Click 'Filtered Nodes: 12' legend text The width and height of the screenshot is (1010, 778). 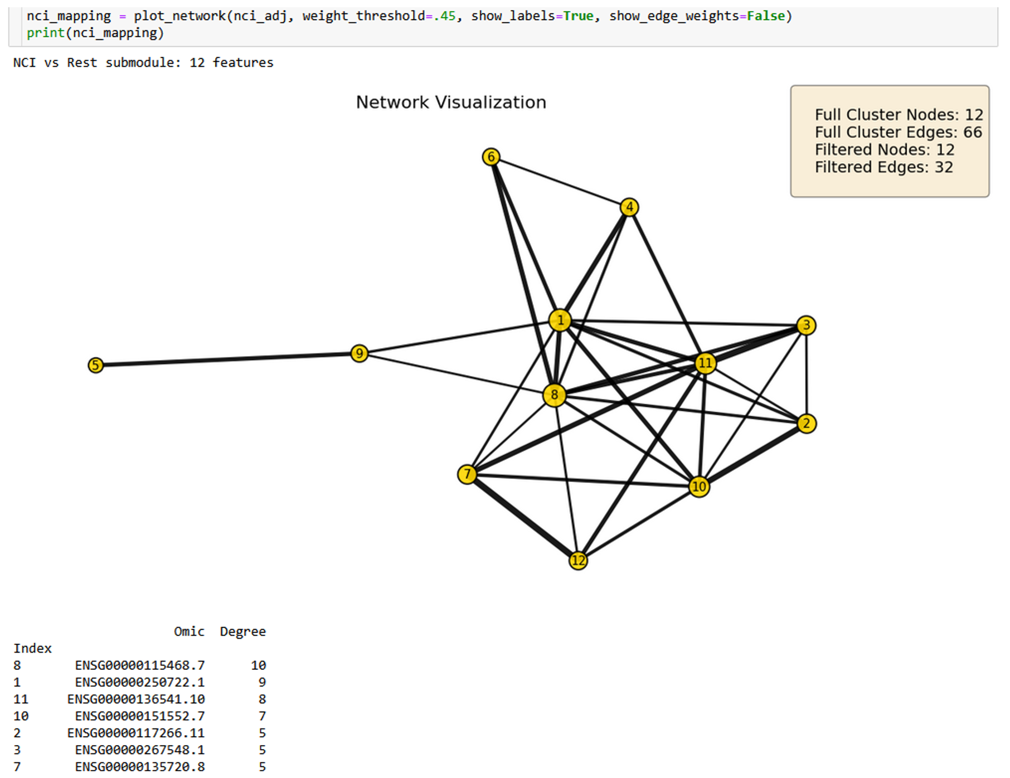(885, 150)
